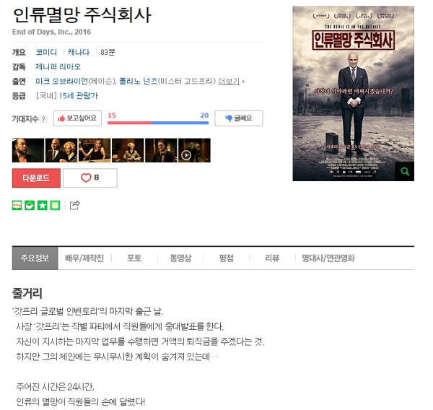Open the 평점 tab
The width and height of the screenshot is (433, 410).
click(227, 258)
